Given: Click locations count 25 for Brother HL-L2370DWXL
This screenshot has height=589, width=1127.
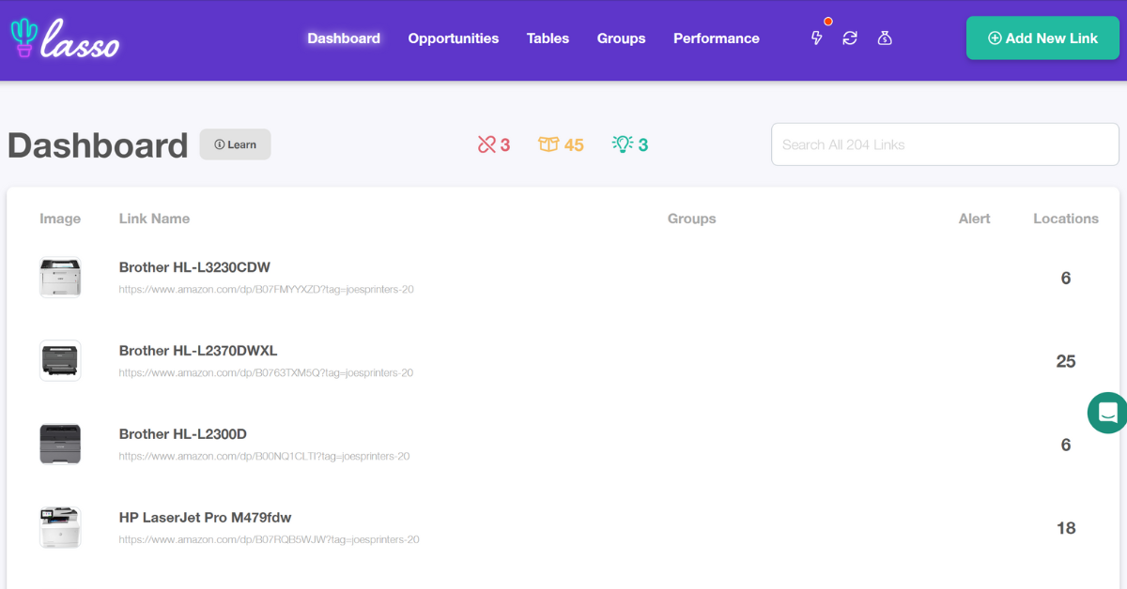Looking at the screenshot, I should point(1066,361).
